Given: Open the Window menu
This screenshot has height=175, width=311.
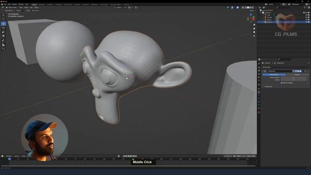Looking at the screenshot, I should click(x=21, y=4).
